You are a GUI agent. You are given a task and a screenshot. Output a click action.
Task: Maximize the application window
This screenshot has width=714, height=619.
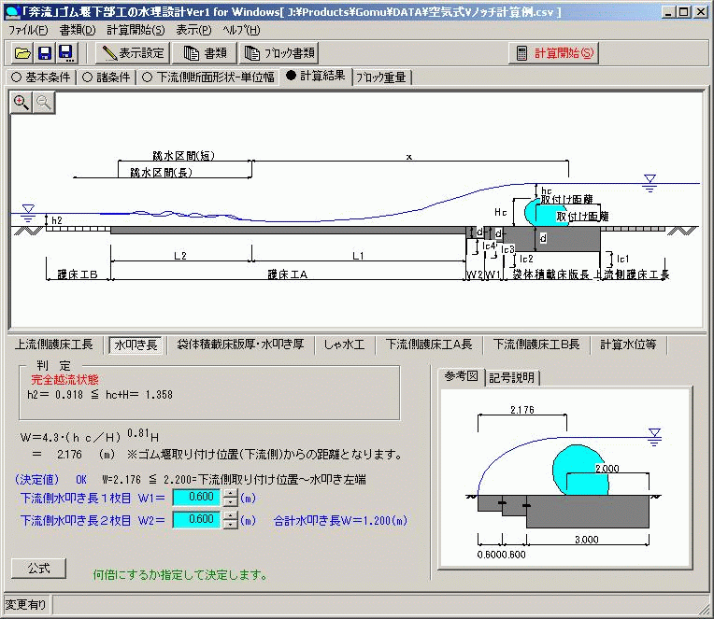683,12
